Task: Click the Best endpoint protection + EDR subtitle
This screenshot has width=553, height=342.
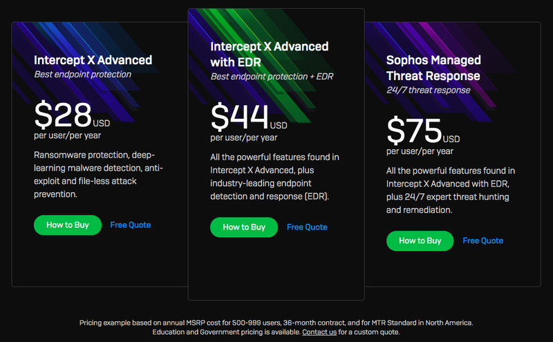Action: click(272, 77)
